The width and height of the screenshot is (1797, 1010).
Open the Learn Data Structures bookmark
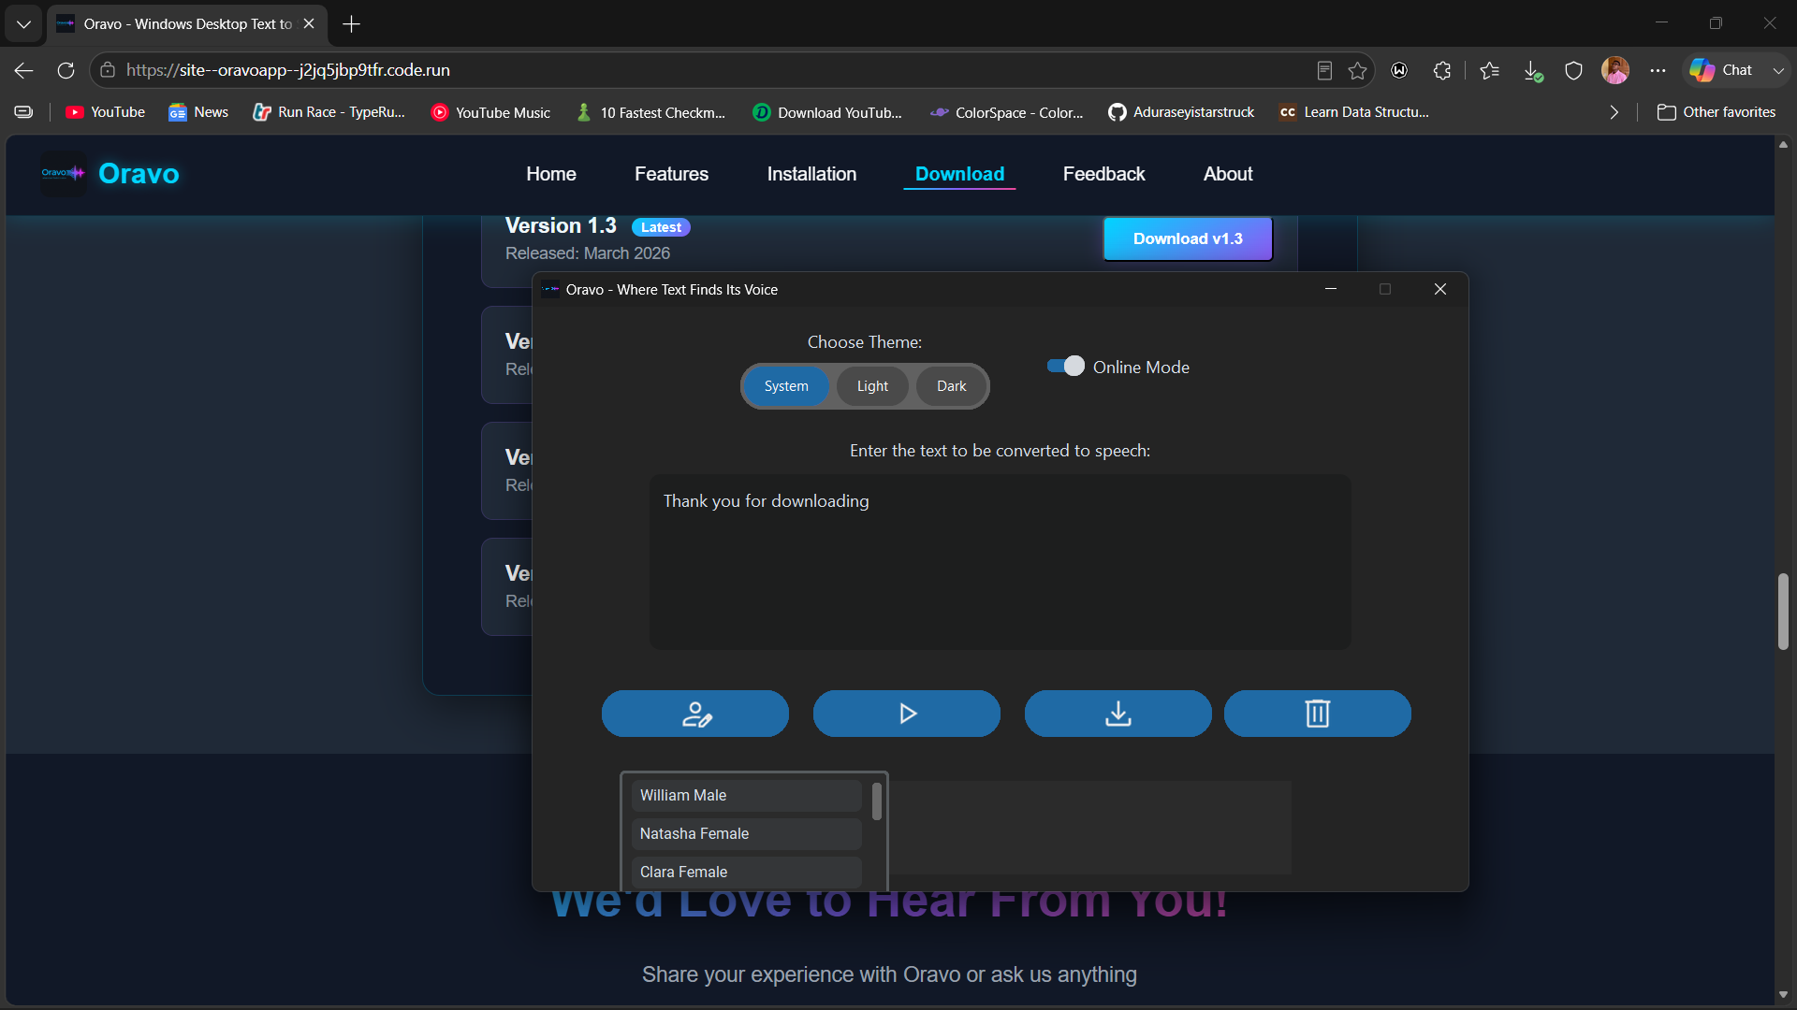[1354, 112]
